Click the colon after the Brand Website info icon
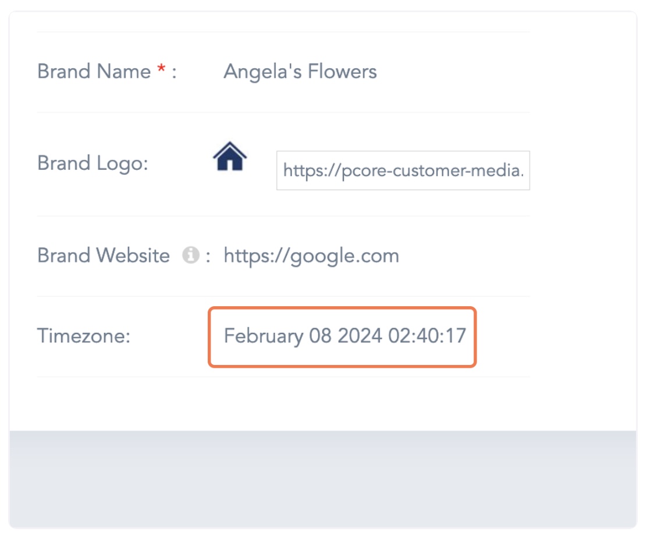Image resolution: width=654 pixels, height=539 pixels. [208, 256]
